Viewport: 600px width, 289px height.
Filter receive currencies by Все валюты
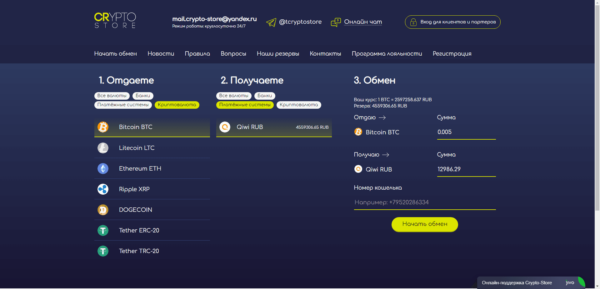coord(234,96)
